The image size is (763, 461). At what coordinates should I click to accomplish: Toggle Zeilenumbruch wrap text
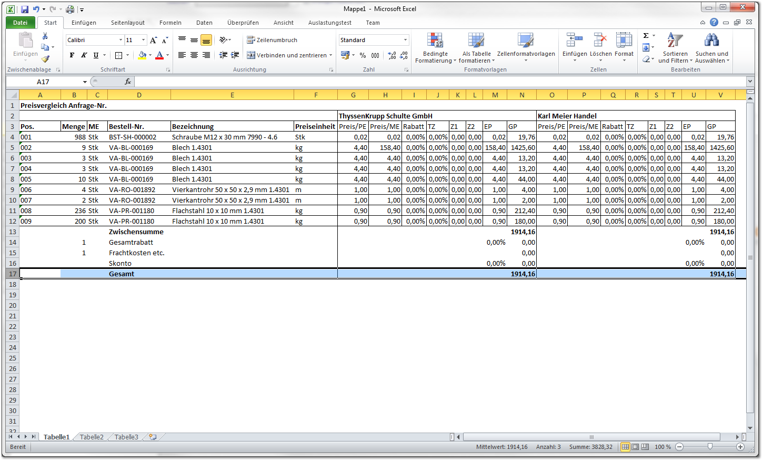click(272, 40)
